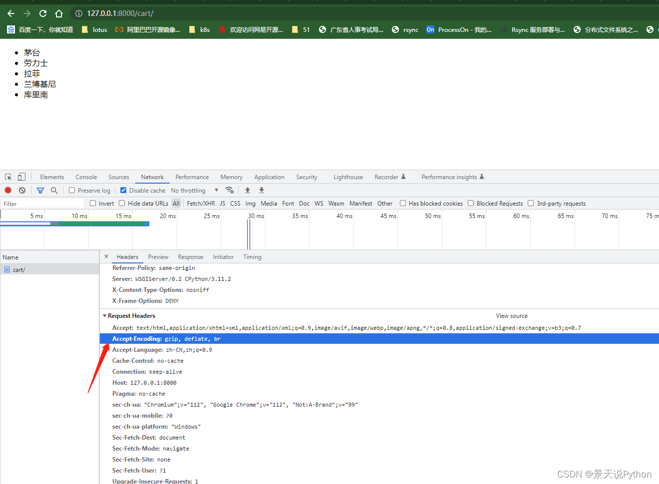Viewport: 659px width, 484px height.
Task: View site information icon in address bar
Action: pos(78,13)
